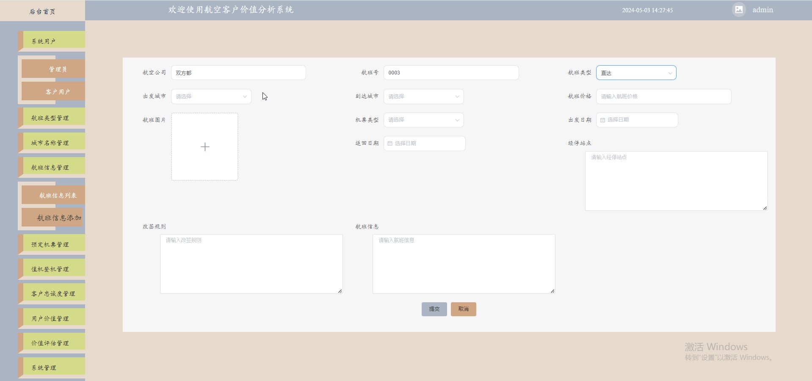
Task: Click the admin username in header
Action: pos(762,10)
